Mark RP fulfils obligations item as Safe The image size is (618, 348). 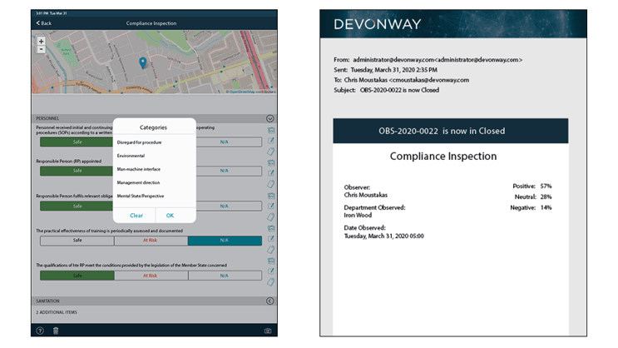click(77, 206)
